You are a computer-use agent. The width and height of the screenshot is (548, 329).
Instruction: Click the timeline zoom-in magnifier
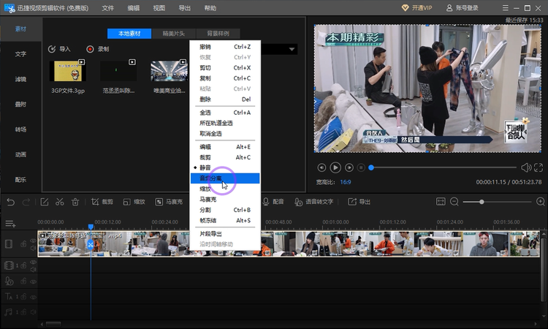click(540, 202)
